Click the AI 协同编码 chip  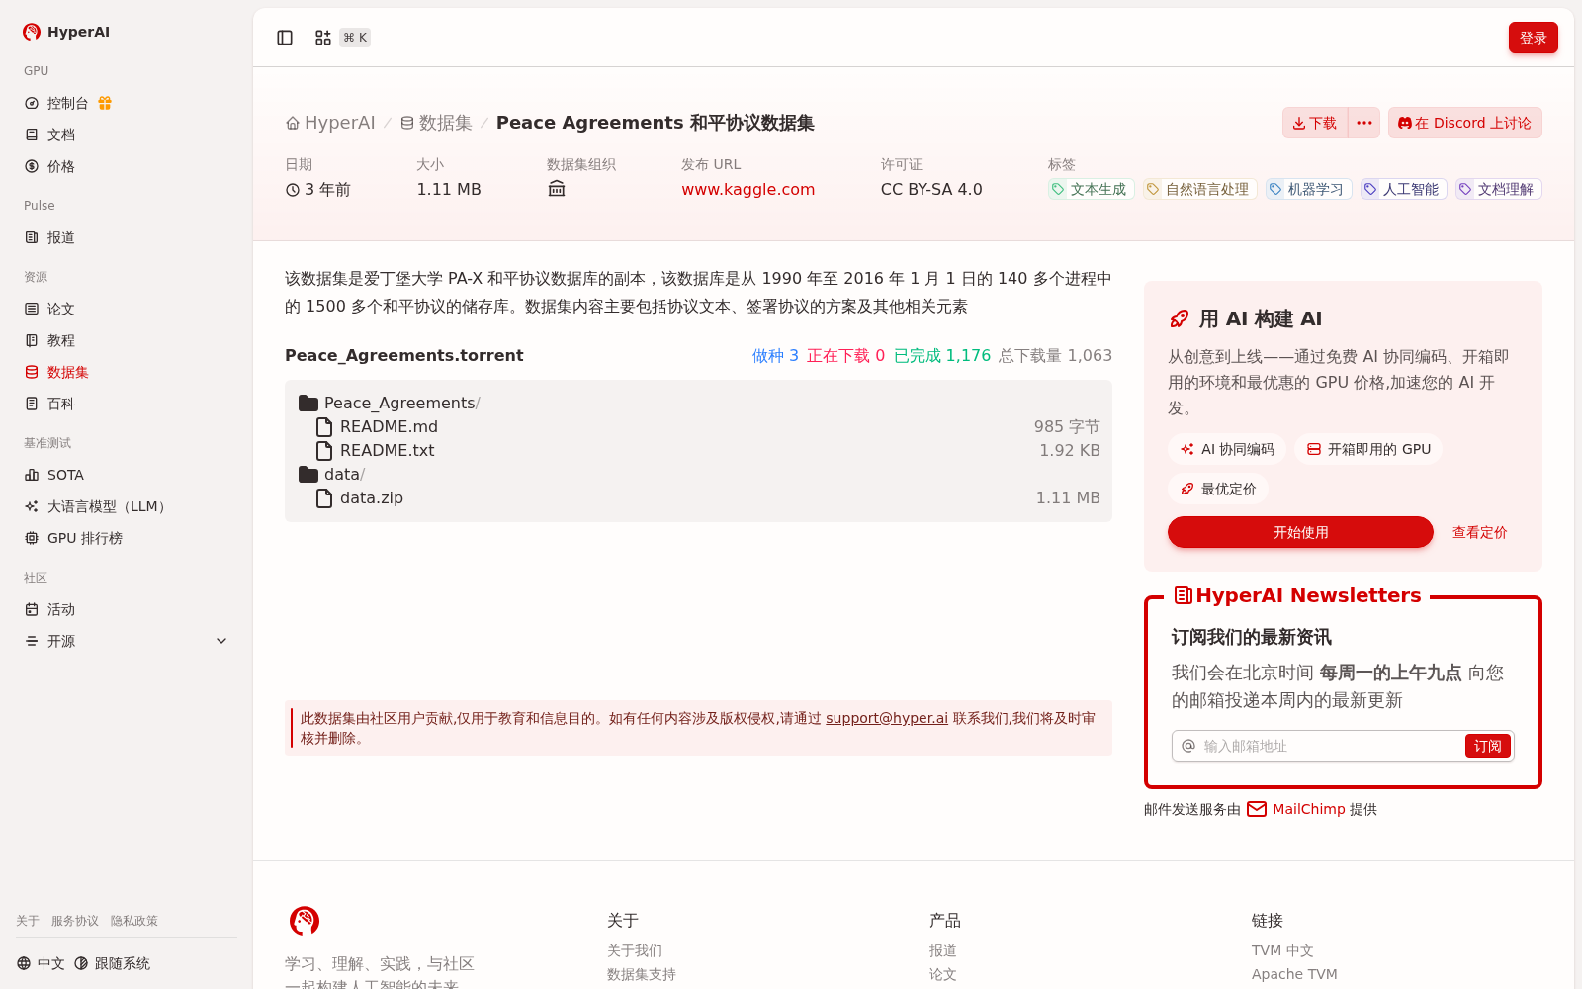click(1227, 449)
